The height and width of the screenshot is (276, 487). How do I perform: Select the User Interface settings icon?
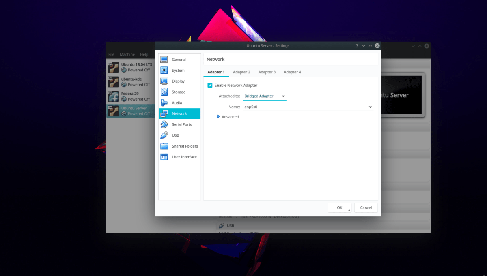tap(164, 157)
